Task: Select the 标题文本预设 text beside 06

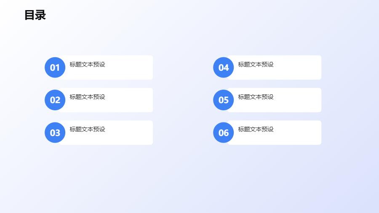Action: coord(256,129)
